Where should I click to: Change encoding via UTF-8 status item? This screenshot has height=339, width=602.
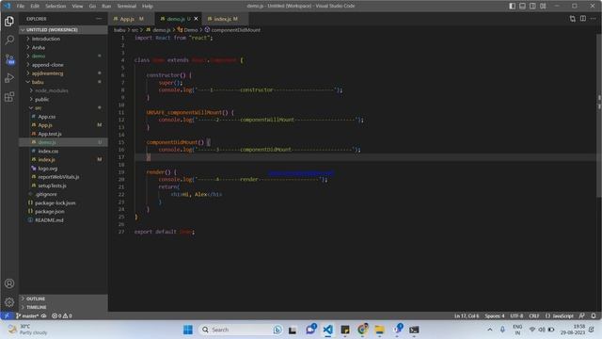tap(516, 316)
